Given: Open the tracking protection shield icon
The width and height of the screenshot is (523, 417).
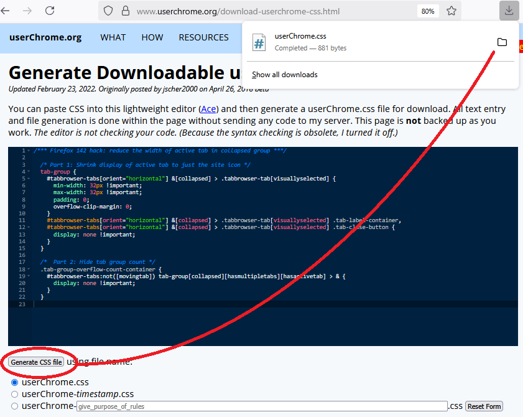Looking at the screenshot, I should coord(108,11).
